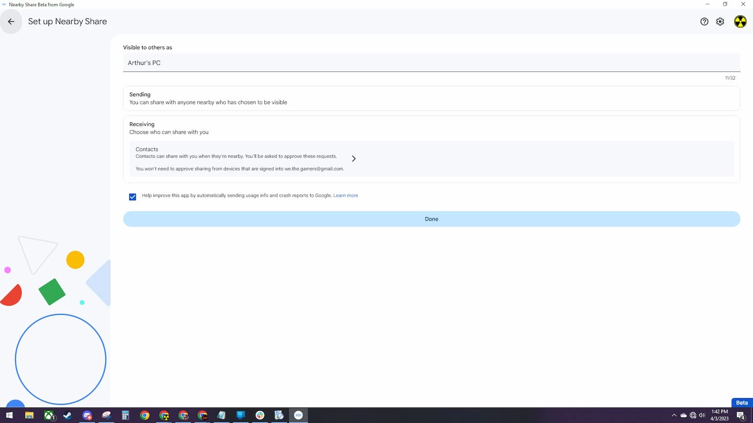This screenshot has width=753, height=423.
Task: Click Nearby Share taskbar icon
Action: 298,415
